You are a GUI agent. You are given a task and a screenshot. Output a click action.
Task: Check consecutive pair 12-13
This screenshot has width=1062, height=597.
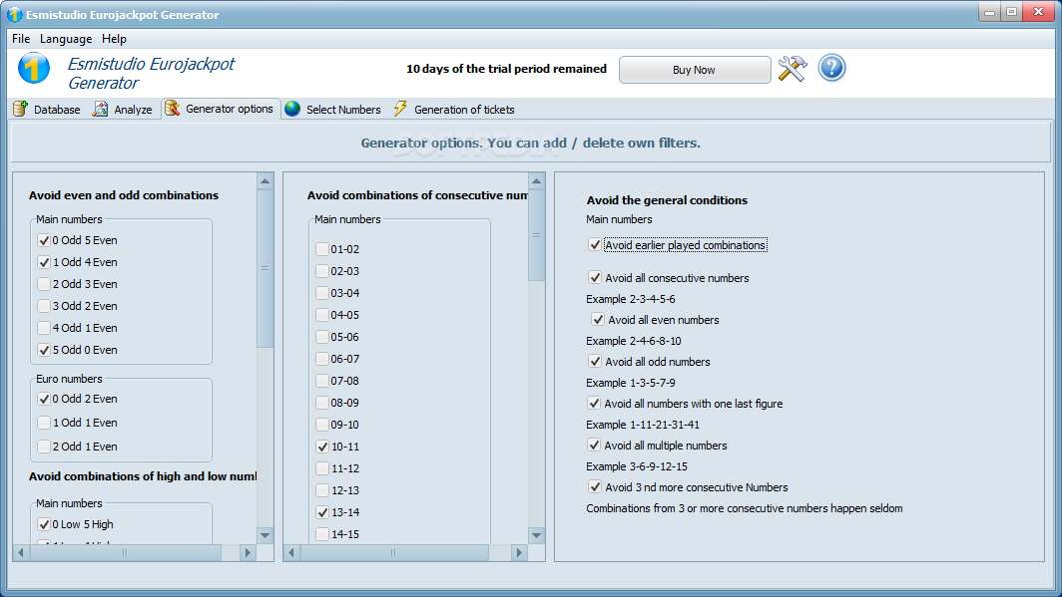coord(322,490)
